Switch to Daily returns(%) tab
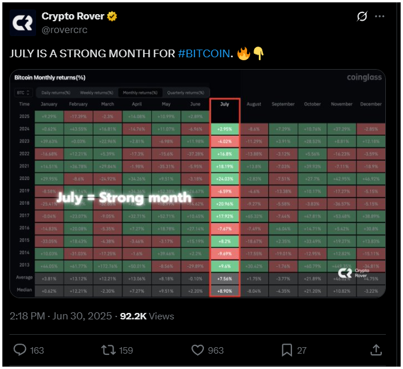The image size is (403, 369). 56,93
